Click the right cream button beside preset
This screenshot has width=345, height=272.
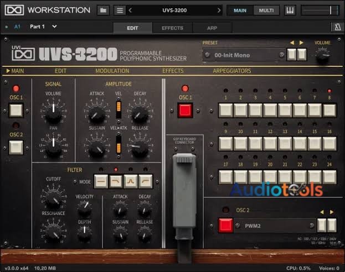(x=302, y=54)
